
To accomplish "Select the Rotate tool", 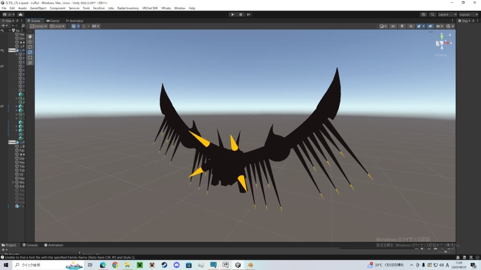I will [30, 47].
